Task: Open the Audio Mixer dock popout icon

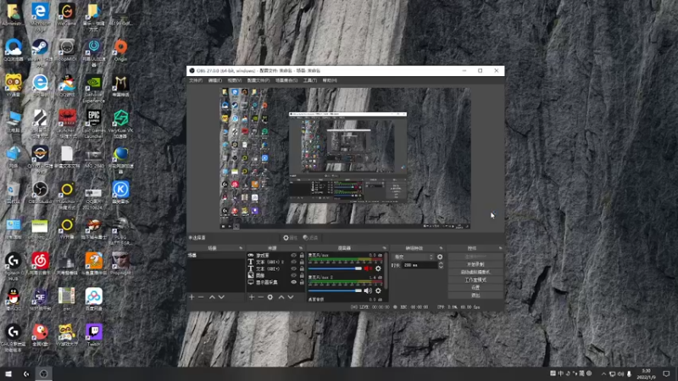Action: click(384, 248)
